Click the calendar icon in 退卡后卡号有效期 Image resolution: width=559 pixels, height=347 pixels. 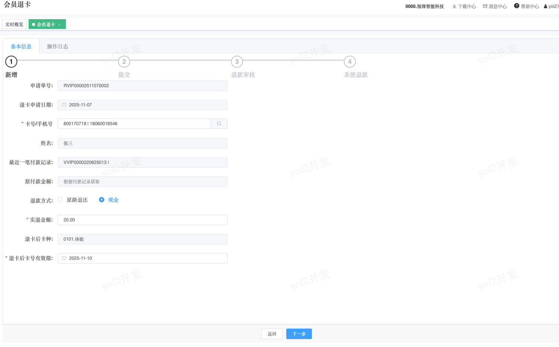(x=64, y=258)
